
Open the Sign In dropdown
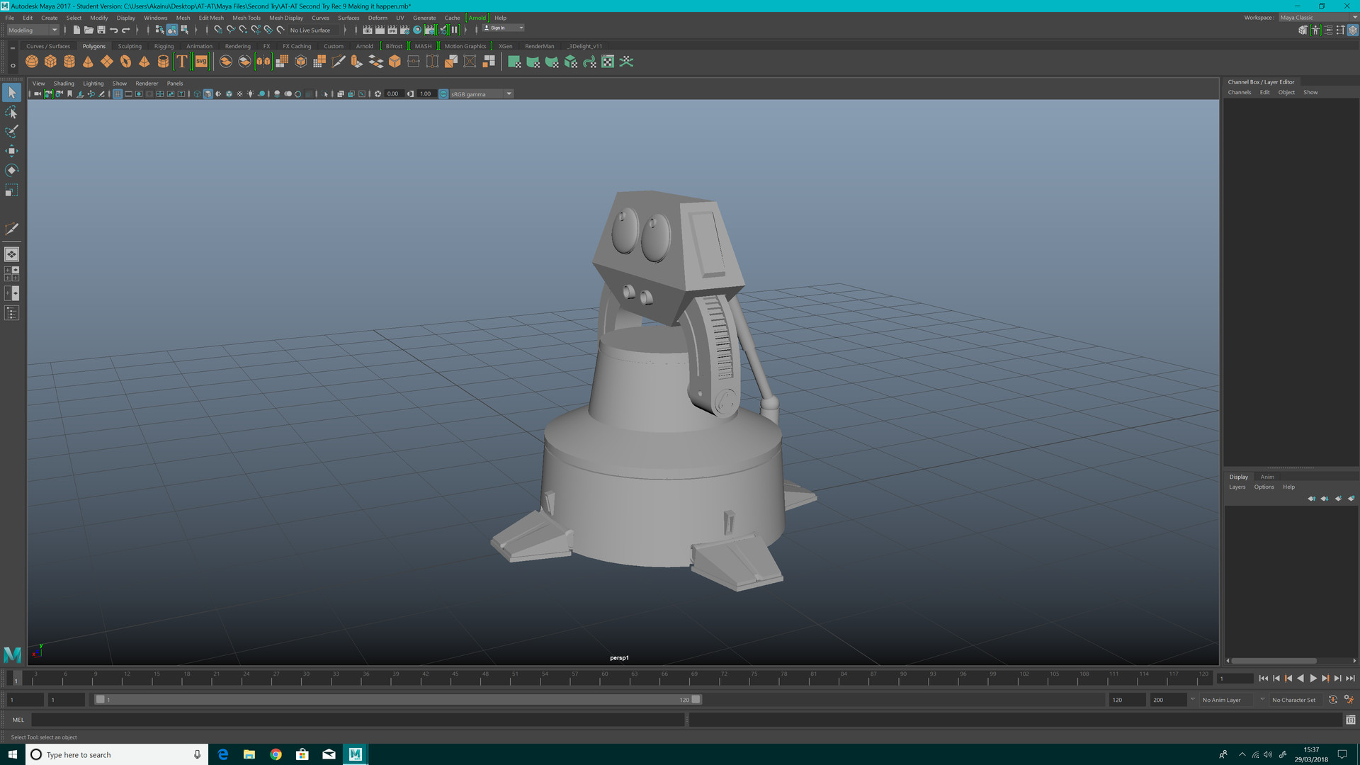pyautogui.click(x=504, y=28)
